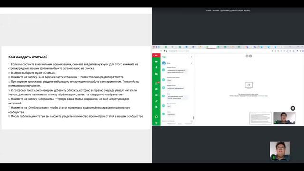The height and width of the screenshot is (171, 304).
Task: Click line starting "3. Нажмите на кнопку «+»"
Action: point(66,77)
